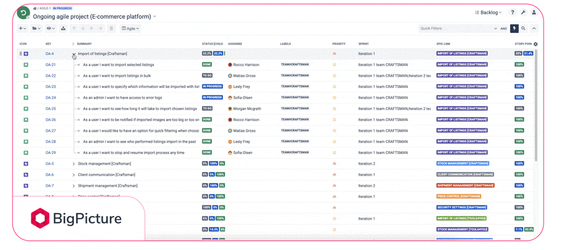570x250 pixels.
Task: Sort by the Assignee column header
Action: click(x=235, y=44)
